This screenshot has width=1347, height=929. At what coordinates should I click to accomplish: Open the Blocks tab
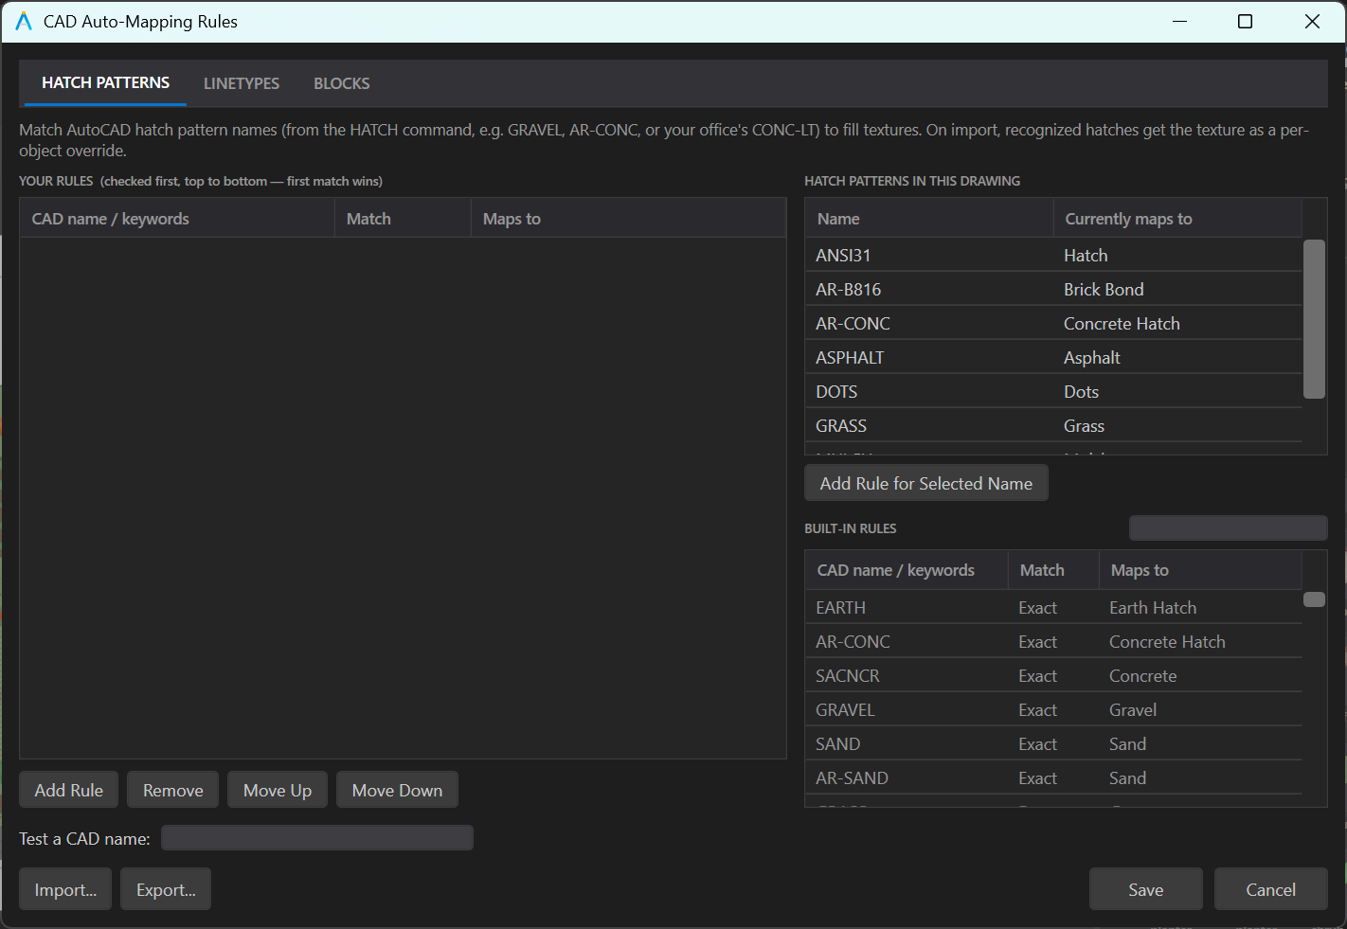(342, 83)
